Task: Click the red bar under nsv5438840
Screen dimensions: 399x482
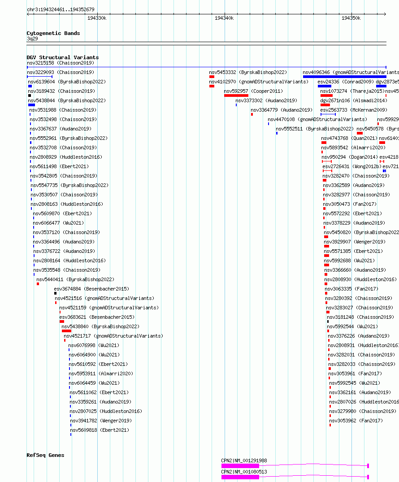Action: [x=66, y=331]
